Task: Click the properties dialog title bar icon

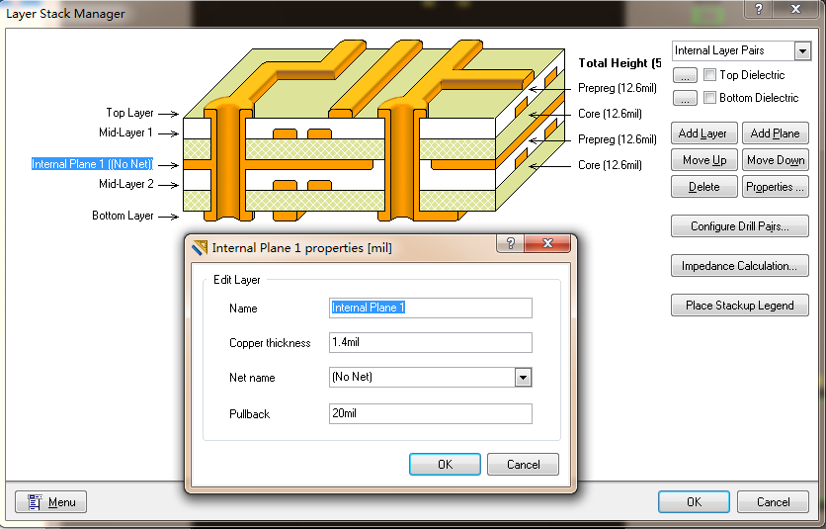Action: 200,247
